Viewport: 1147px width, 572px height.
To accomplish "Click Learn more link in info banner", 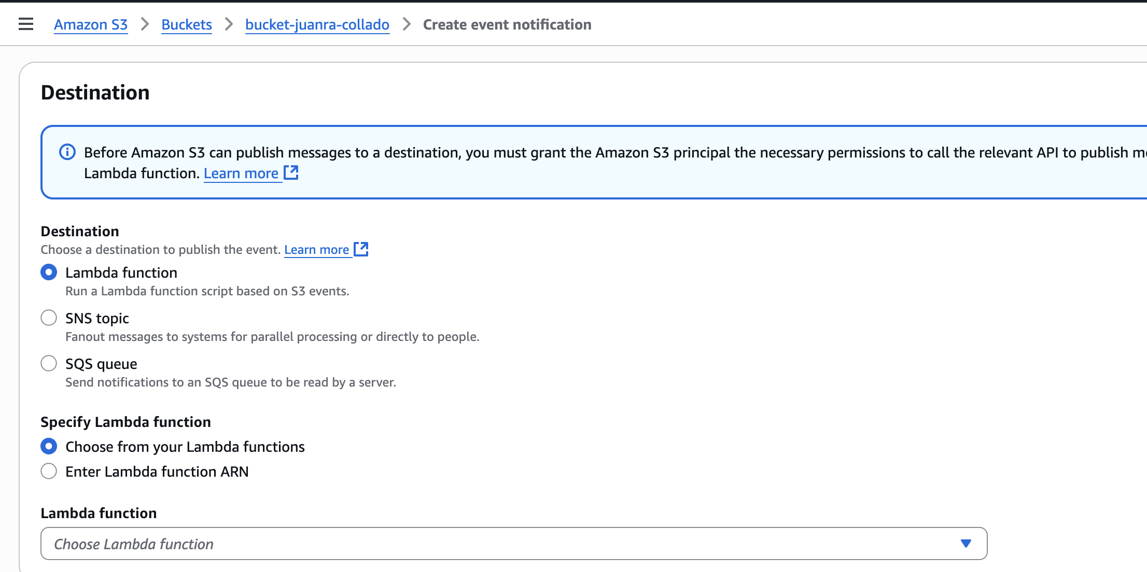I will point(241,173).
